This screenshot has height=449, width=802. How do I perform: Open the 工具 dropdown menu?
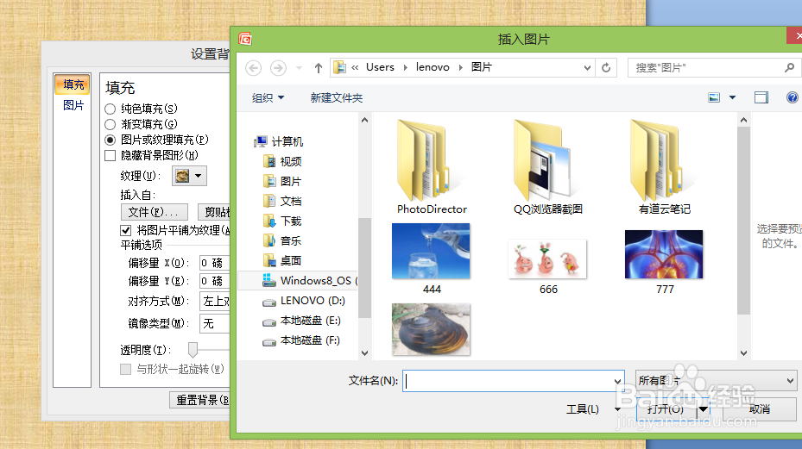(593, 409)
